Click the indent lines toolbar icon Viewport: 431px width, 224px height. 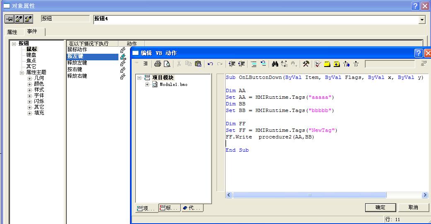(x=232, y=64)
